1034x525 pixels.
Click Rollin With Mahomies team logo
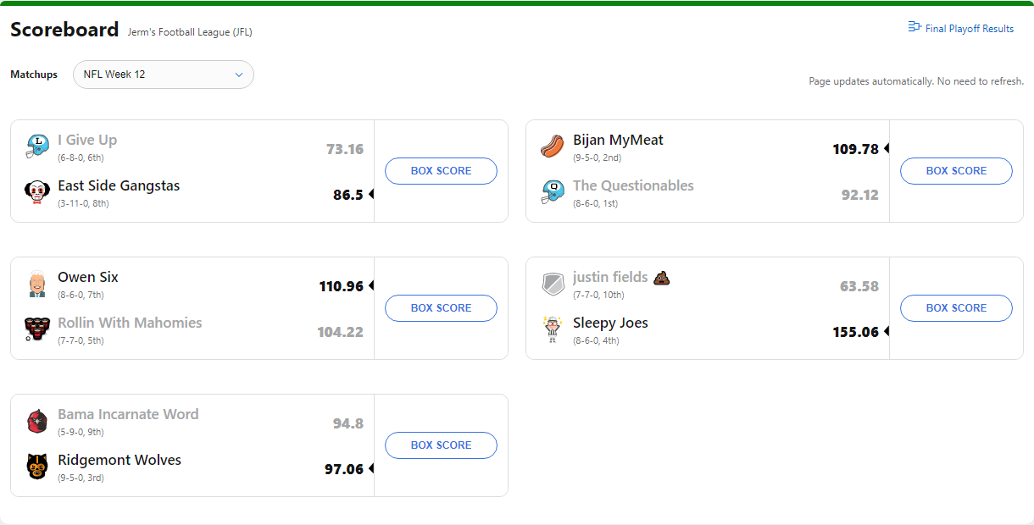37,329
